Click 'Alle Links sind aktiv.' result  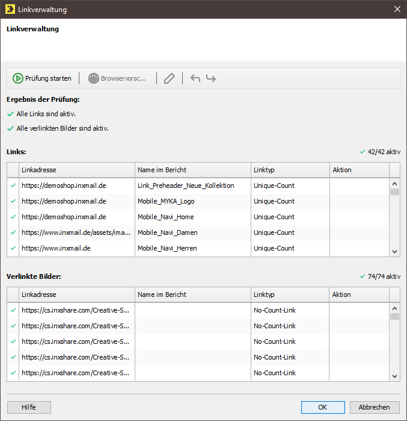(x=46, y=114)
